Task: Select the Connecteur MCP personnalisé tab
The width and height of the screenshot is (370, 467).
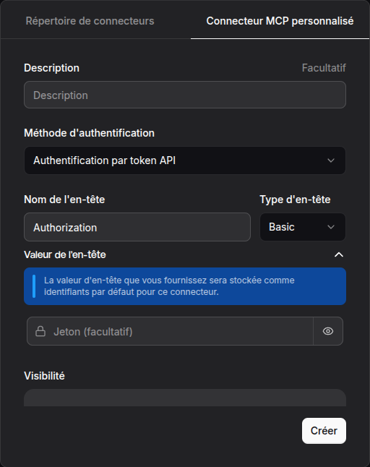Action: click(x=280, y=21)
